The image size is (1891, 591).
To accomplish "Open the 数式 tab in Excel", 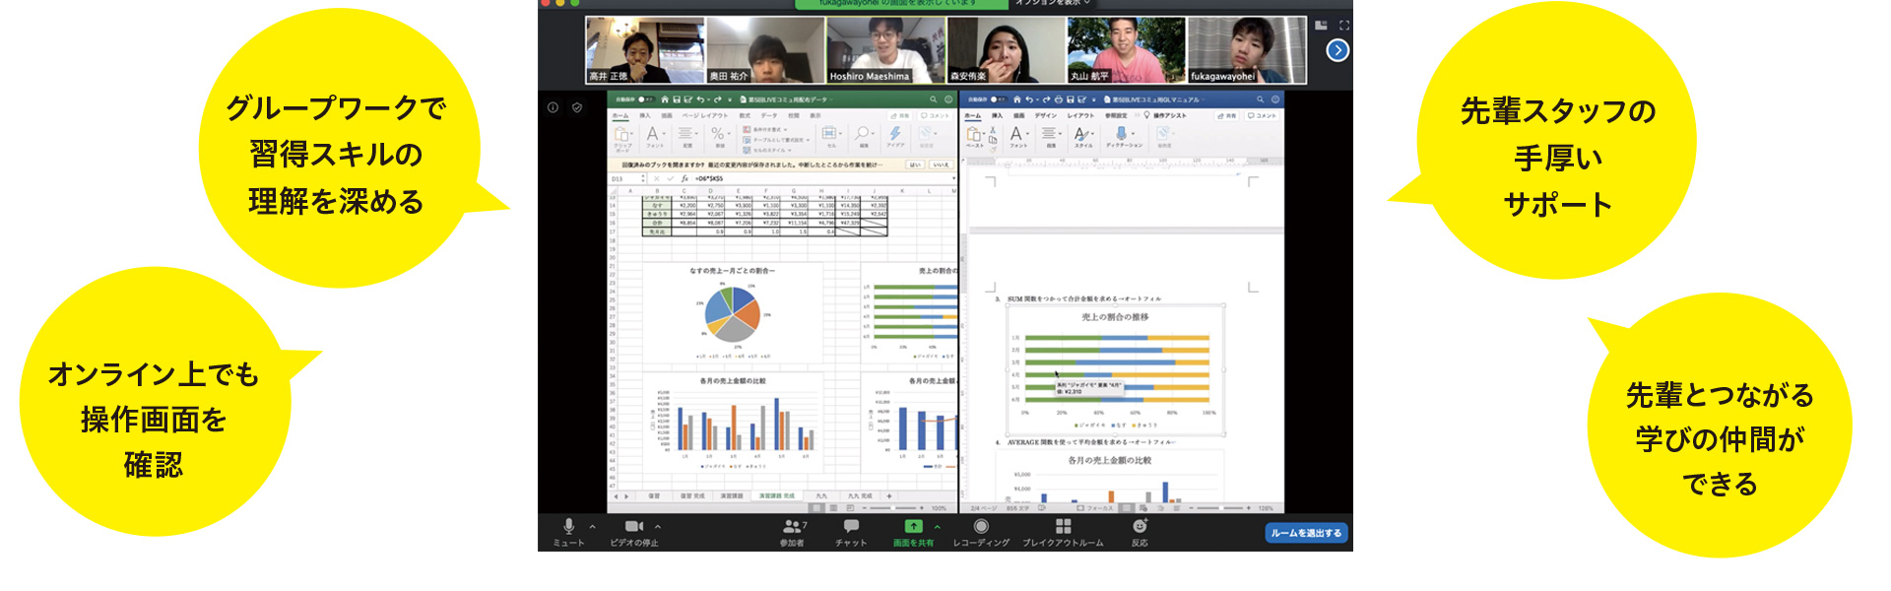I will coord(745,115).
